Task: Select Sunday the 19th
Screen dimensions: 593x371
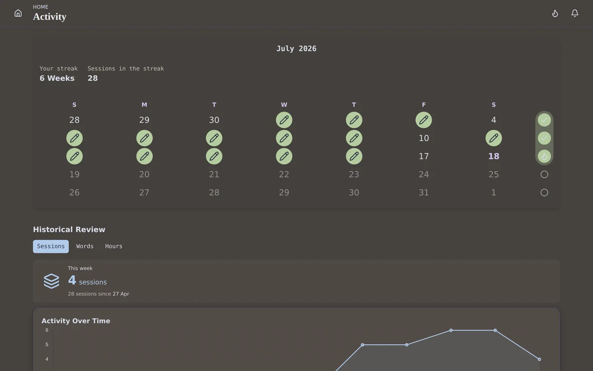Action: click(x=75, y=174)
